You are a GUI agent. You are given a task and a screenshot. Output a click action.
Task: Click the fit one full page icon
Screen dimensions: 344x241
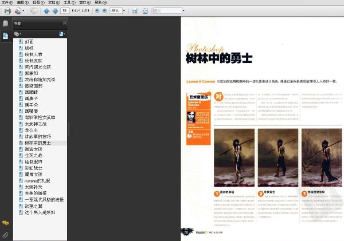pyautogui.click(x=145, y=11)
